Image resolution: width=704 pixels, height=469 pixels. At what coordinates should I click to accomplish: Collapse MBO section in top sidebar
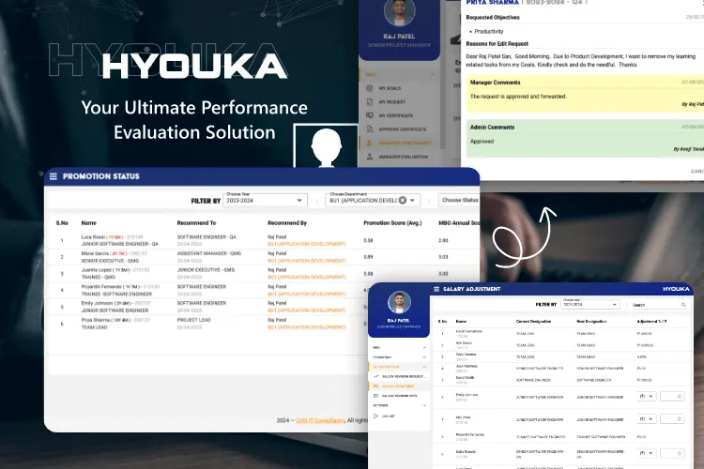click(433, 74)
